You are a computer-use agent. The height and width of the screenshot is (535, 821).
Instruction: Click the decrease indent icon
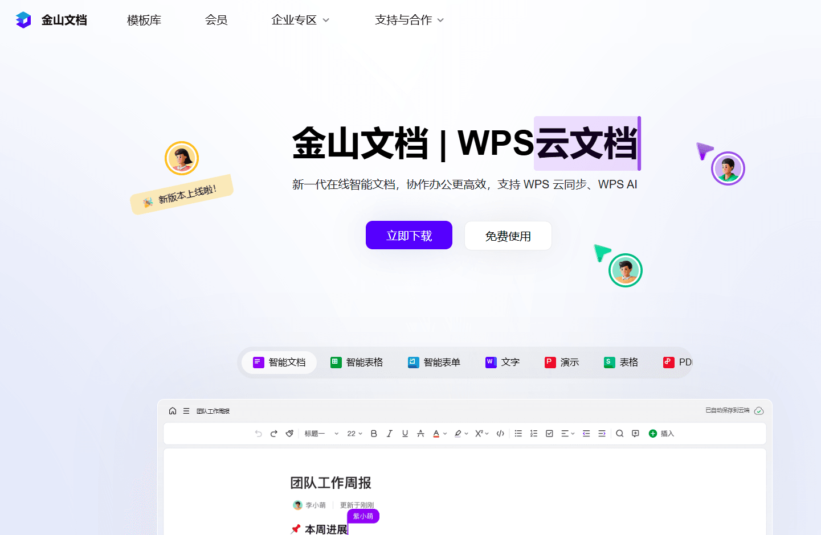pyautogui.click(x=586, y=434)
